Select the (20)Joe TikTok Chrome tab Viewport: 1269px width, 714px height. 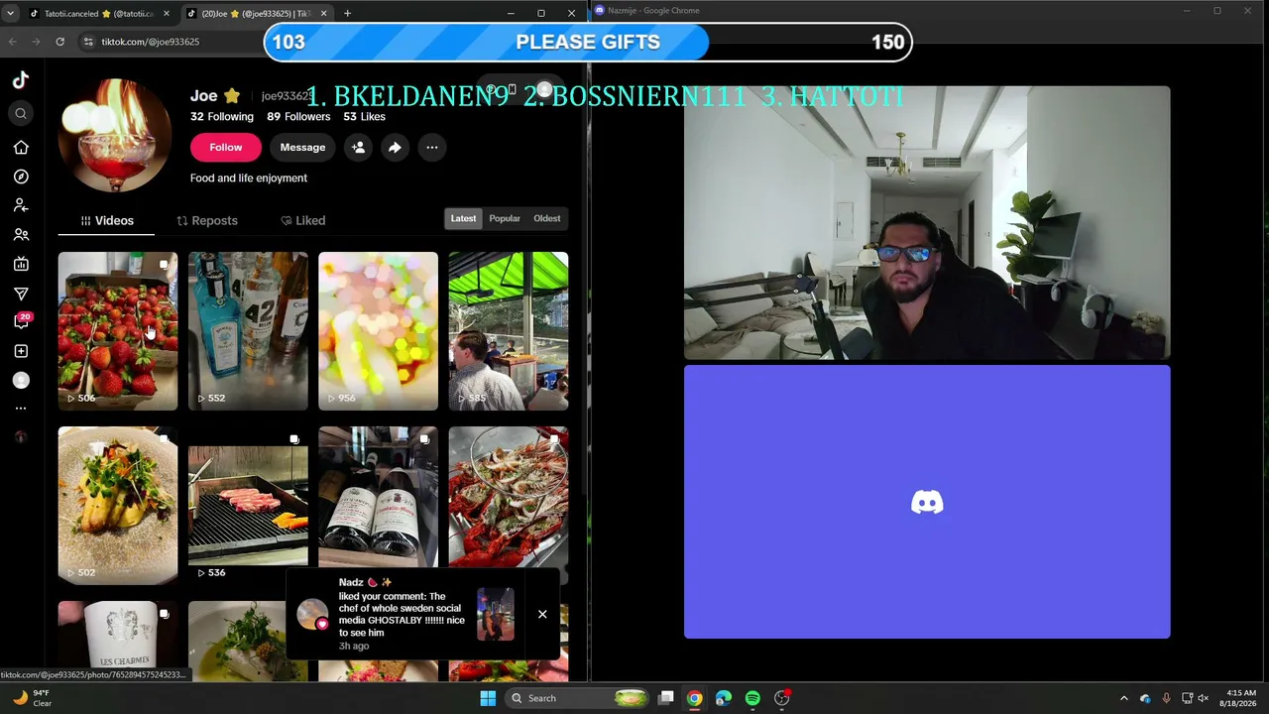point(258,13)
